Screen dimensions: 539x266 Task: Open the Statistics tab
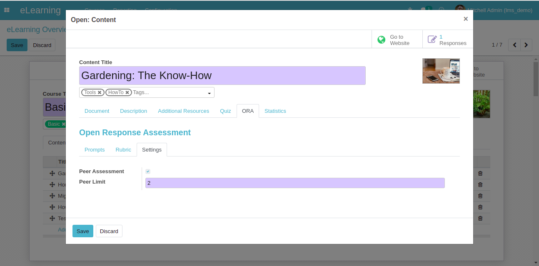click(x=275, y=111)
